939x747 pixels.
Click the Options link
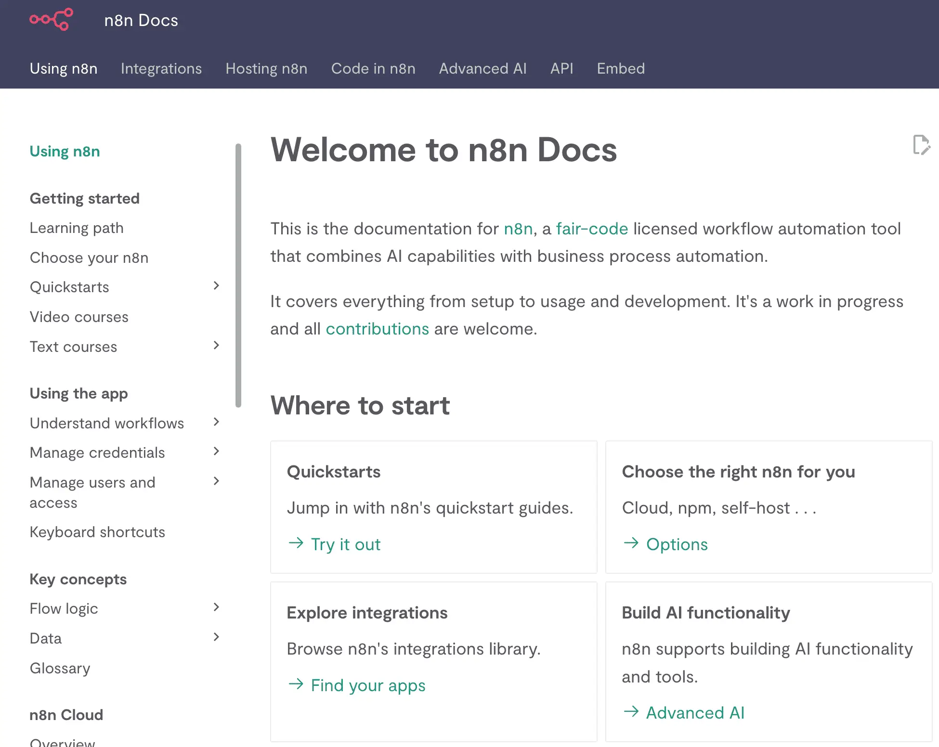pos(677,544)
